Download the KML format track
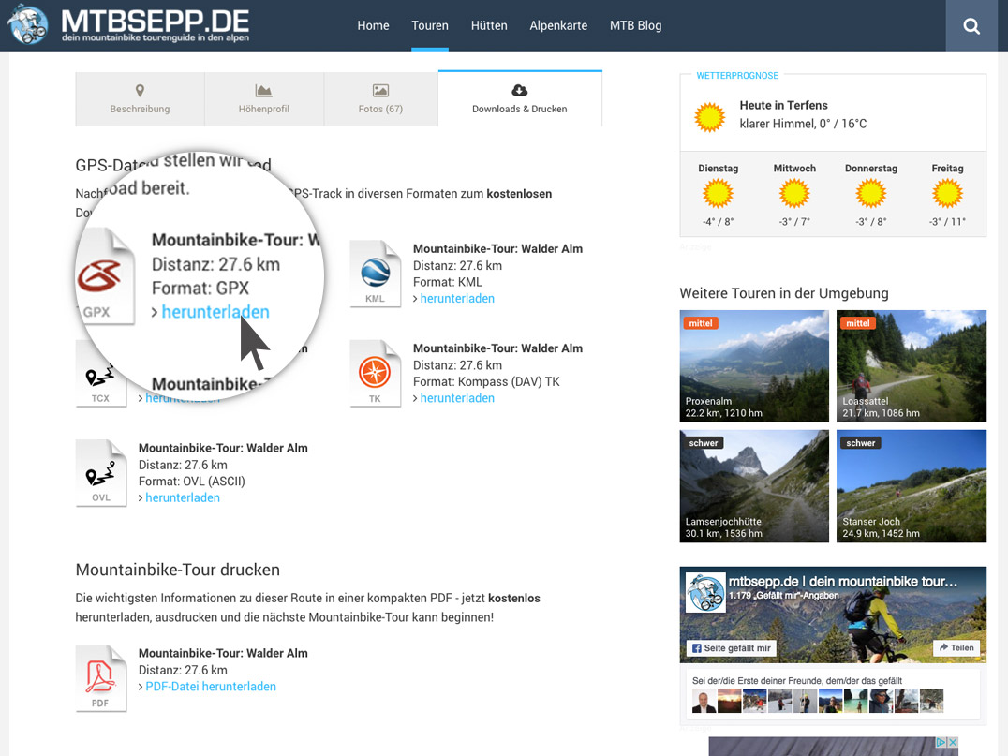The image size is (1008, 756). tap(456, 299)
